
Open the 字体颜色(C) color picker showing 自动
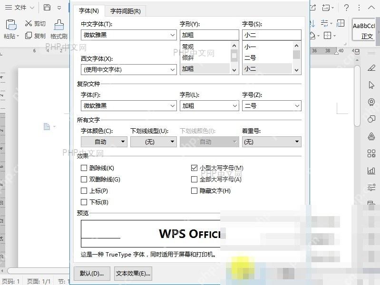(x=104, y=142)
